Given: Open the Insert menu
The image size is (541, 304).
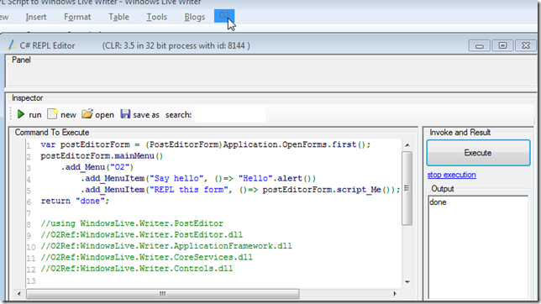Looking at the screenshot, I should click(36, 17).
